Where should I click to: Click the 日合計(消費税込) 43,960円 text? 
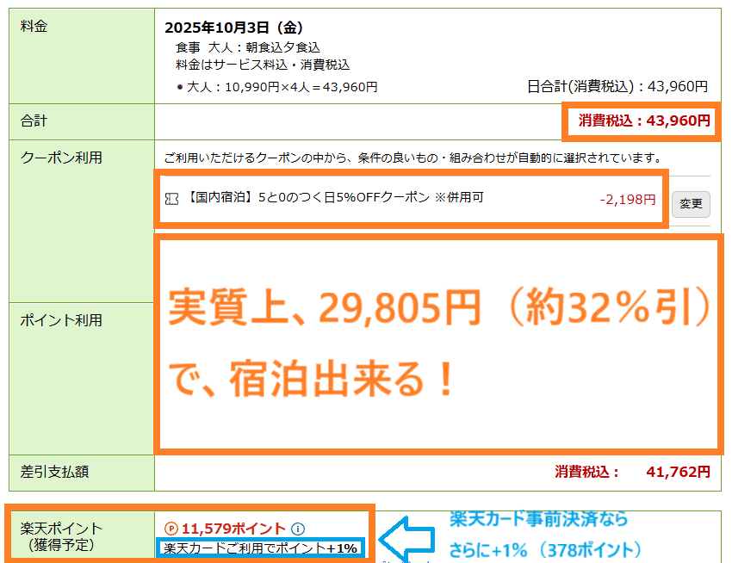click(x=617, y=86)
